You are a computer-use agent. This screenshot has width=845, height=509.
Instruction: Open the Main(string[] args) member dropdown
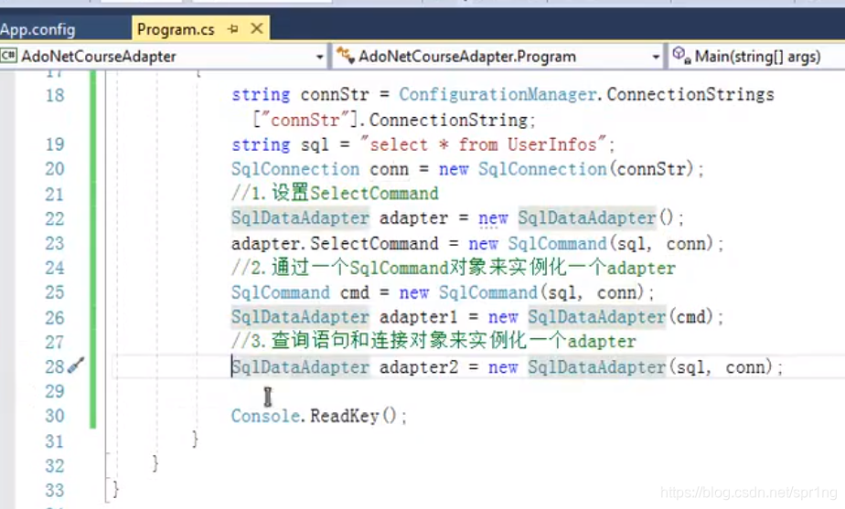pos(756,56)
